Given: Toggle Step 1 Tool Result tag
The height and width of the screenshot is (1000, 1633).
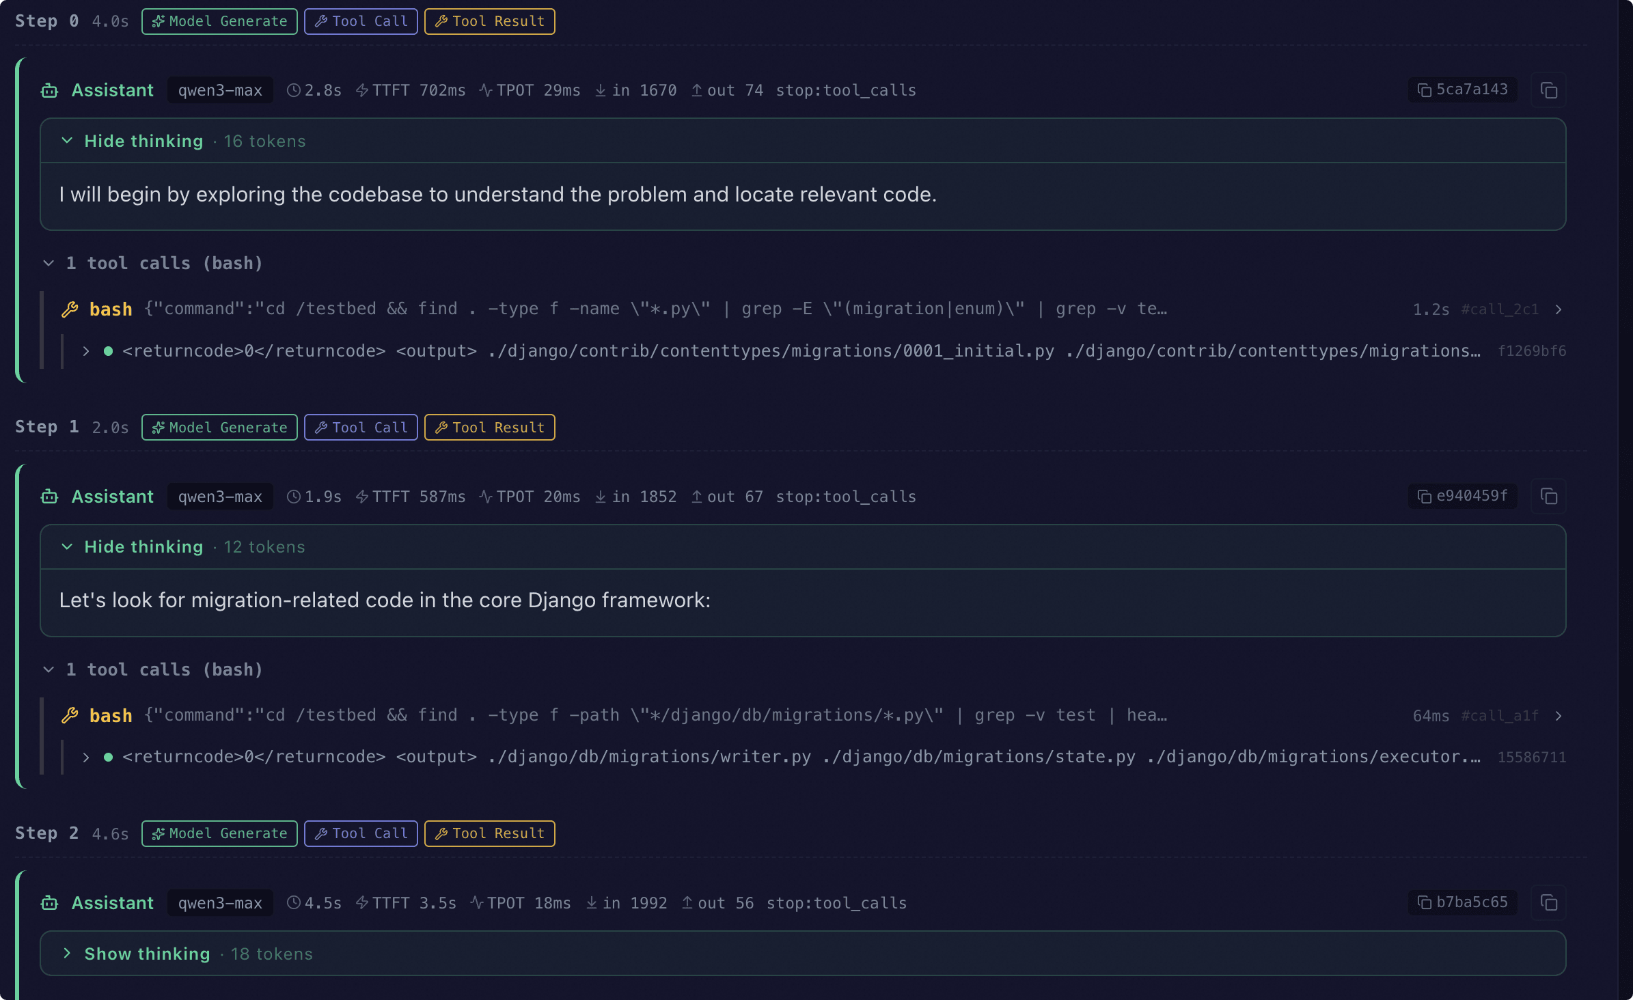Looking at the screenshot, I should [x=489, y=428].
